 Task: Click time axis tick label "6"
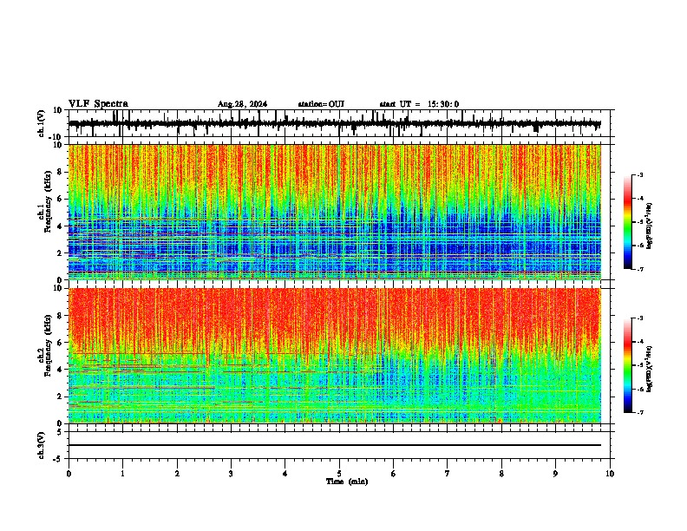(x=394, y=474)
